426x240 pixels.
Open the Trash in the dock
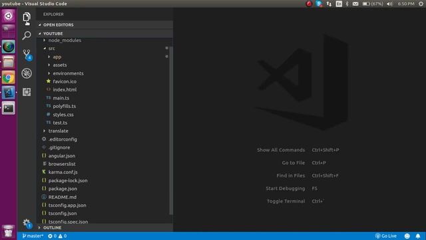coord(9,231)
